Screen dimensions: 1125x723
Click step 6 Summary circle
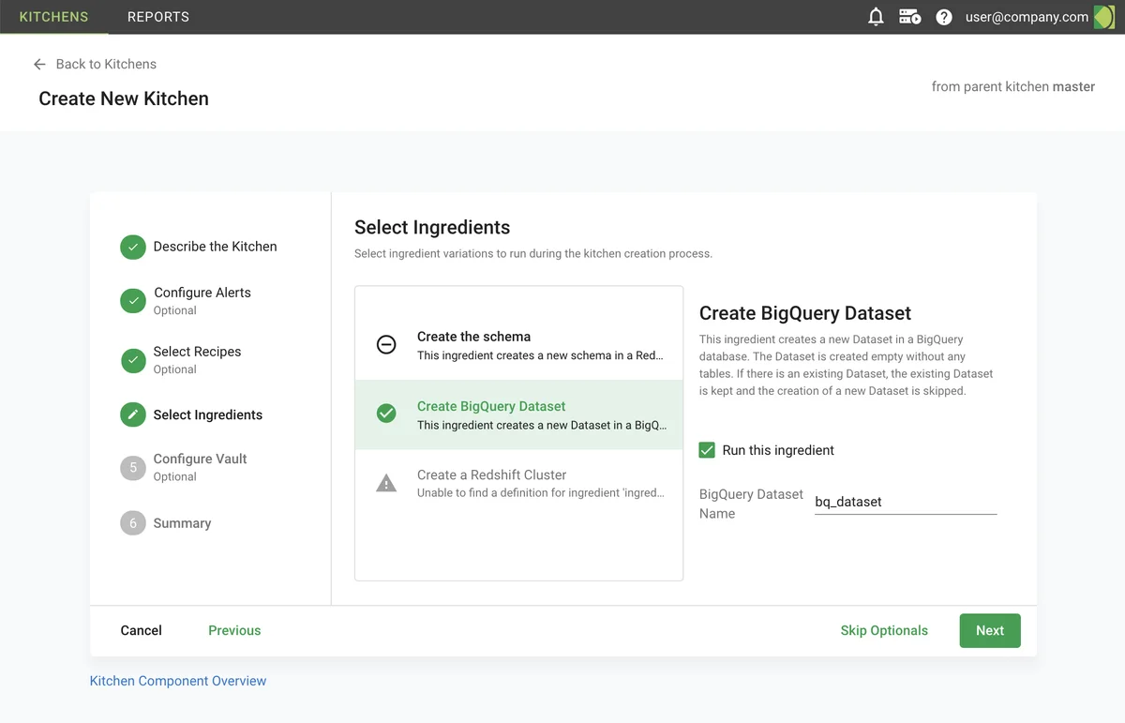click(132, 523)
